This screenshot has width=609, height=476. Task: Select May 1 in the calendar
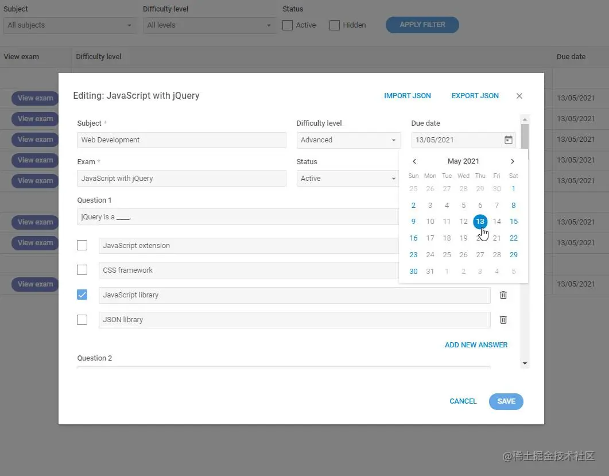[x=513, y=189]
